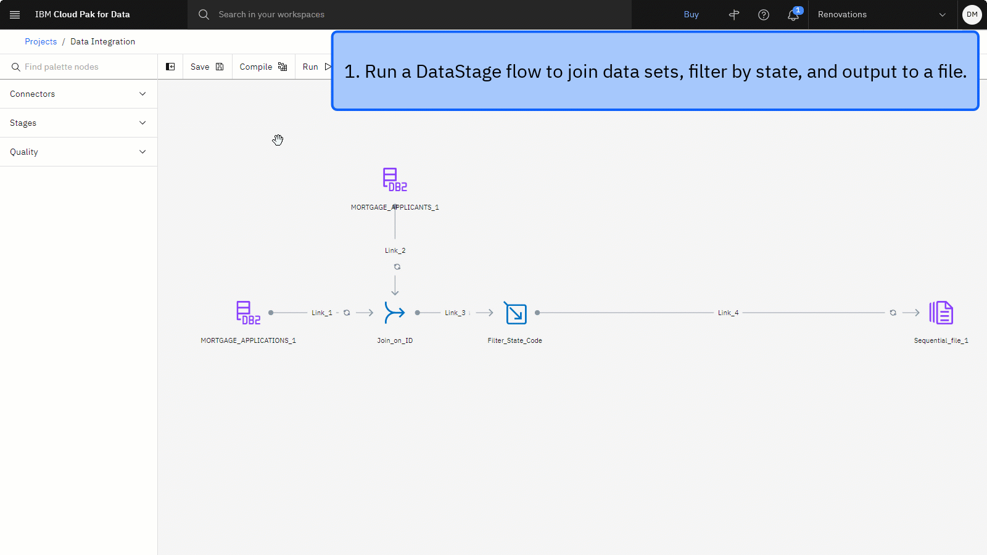Click the Find palette nodes search field
Image resolution: width=987 pixels, height=555 pixels.
[x=83, y=67]
